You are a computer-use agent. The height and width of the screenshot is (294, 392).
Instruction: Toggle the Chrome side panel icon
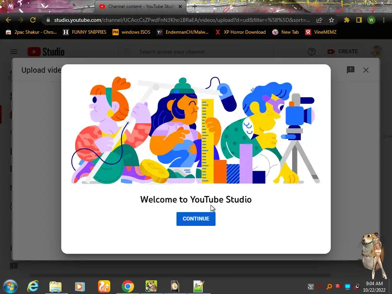click(x=359, y=20)
